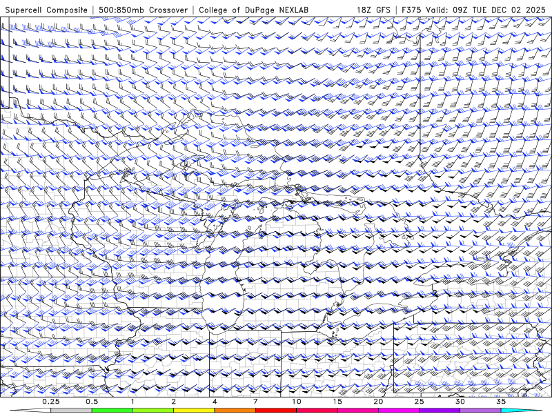Click the yellow 2–4 color swatch
This screenshot has width=552, height=414.
[194, 411]
